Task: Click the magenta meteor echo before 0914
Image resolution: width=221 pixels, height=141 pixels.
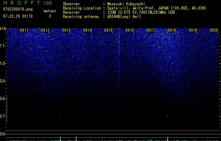Action: click(76, 117)
